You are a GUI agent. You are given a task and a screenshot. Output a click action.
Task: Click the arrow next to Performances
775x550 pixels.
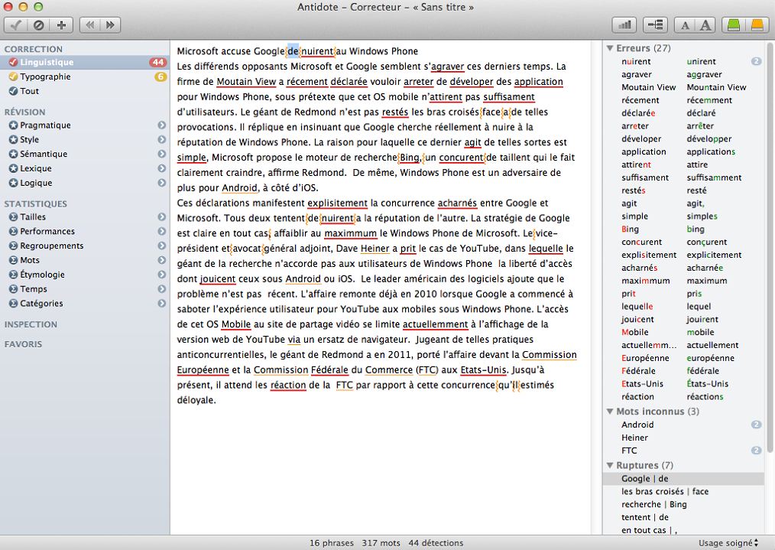coord(161,231)
